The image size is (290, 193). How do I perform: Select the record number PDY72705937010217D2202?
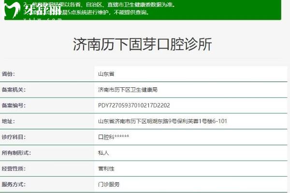pos(134,106)
